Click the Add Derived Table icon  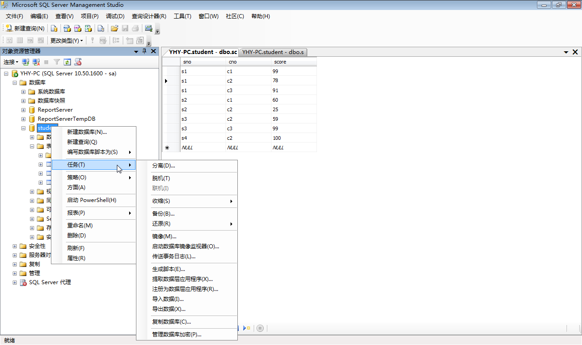coord(140,40)
